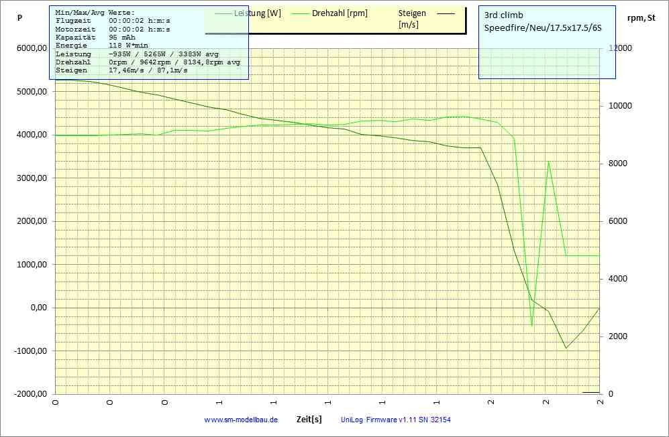The height and width of the screenshot is (437, 669).
Task: Select the Flugzeit row in the stats box
Action: pos(113,21)
